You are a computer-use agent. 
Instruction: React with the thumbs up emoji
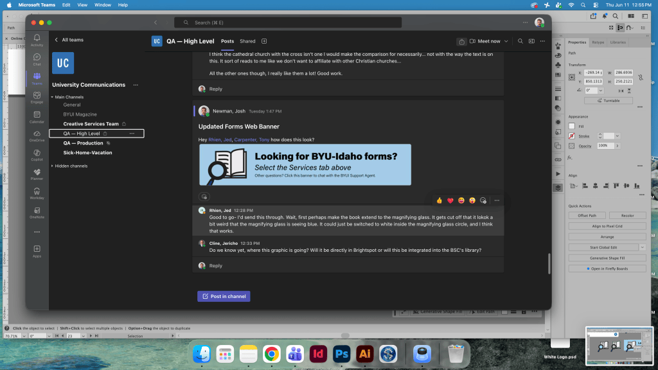(440, 200)
